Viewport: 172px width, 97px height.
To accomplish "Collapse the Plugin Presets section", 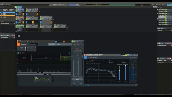I will tap(1, 38).
